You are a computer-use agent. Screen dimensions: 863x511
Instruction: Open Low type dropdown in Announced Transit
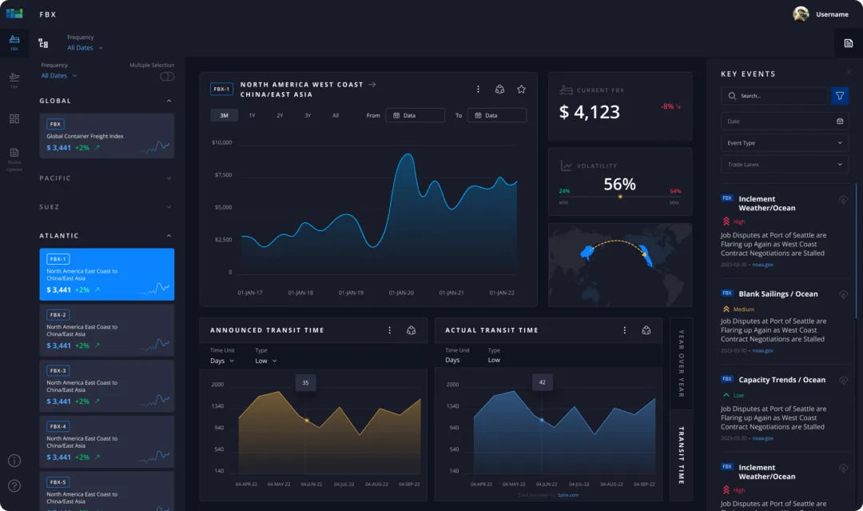coord(266,361)
